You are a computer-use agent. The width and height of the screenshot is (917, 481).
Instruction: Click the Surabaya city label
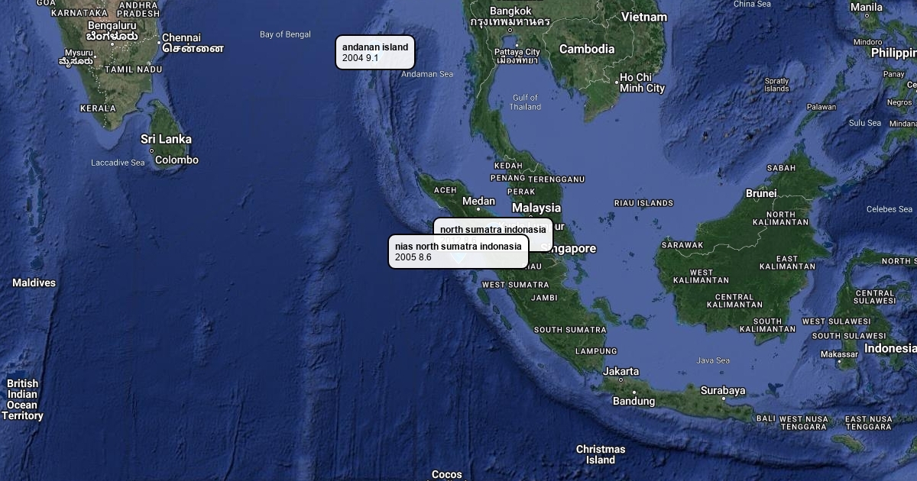(723, 390)
